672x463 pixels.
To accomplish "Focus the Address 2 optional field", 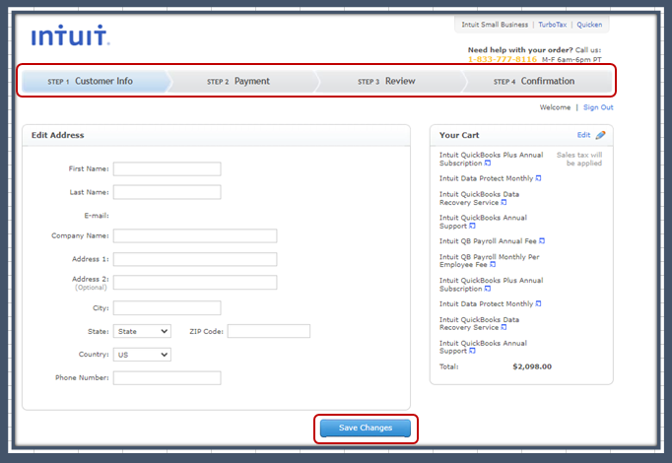I will (195, 283).
